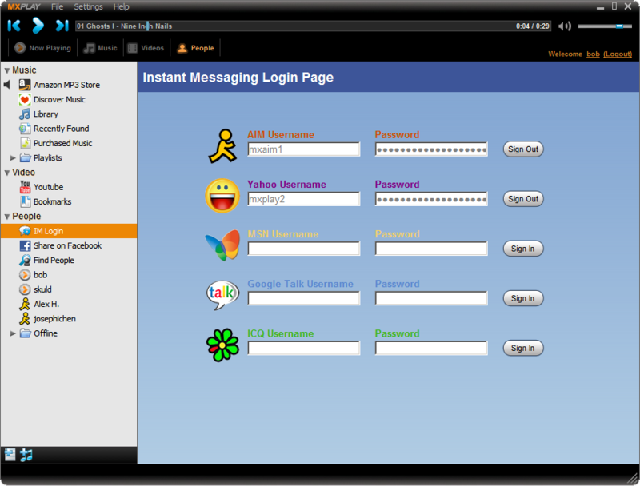
Task: Switch to the Videos tab
Action: (x=146, y=48)
